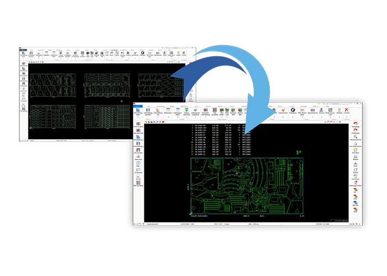Image resolution: width=387 pixels, height=276 pixels.
Task: Click the orange N icon in front ribbon
Action: click(x=283, y=110)
